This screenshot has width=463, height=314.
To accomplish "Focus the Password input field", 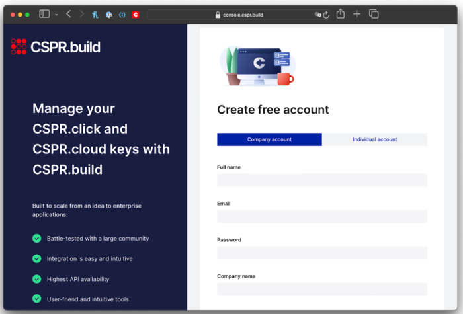I will [x=322, y=253].
